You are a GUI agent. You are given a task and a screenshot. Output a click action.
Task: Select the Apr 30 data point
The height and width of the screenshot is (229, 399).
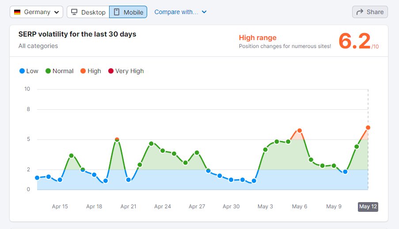click(231, 180)
